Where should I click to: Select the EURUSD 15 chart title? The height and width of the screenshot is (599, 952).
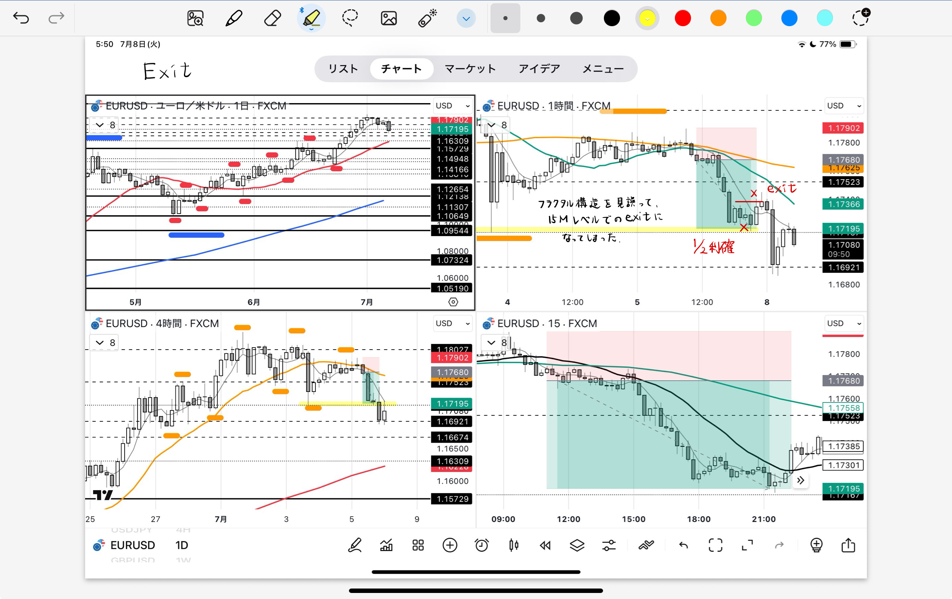[547, 323]
